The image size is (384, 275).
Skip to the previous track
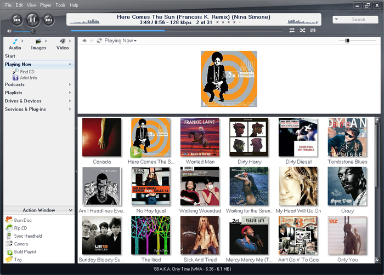[16, 20]
